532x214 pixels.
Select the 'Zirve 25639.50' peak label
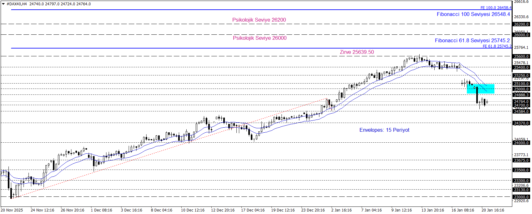click(357, 52)
